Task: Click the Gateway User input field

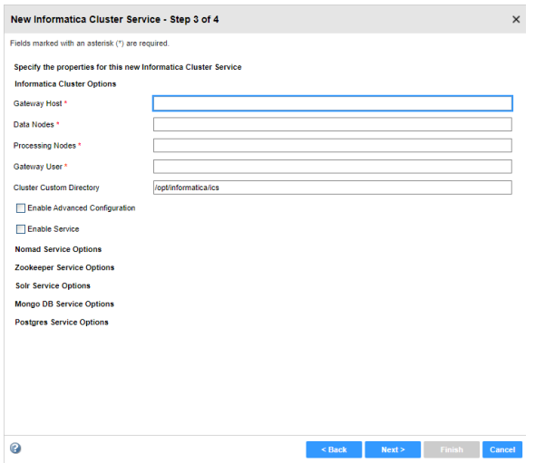Action: (333, 167)
